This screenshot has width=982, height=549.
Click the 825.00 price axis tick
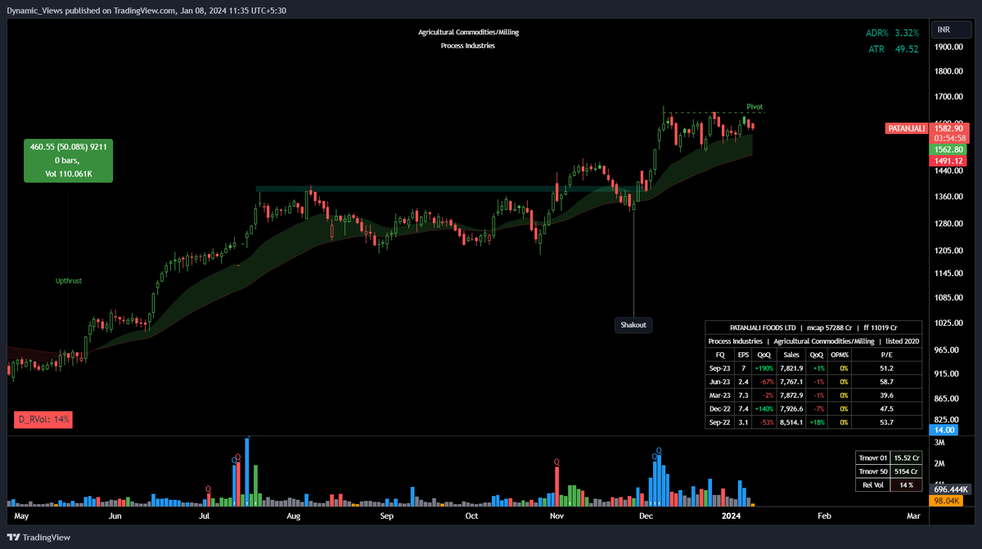[x=947, y=422]
